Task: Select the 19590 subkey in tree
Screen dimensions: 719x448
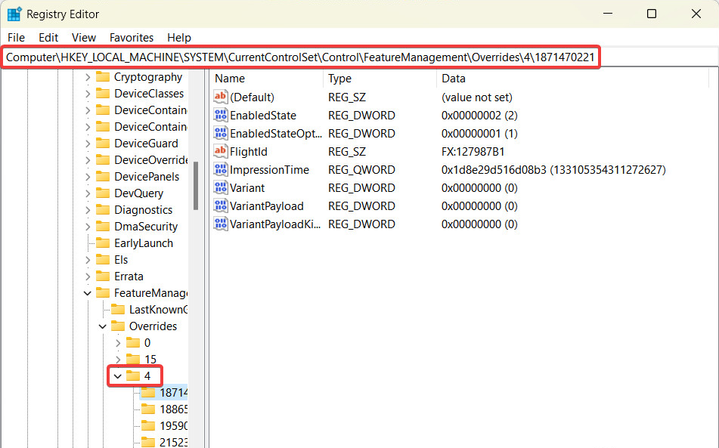Action: pyautogui.click(x=173, y=426)
